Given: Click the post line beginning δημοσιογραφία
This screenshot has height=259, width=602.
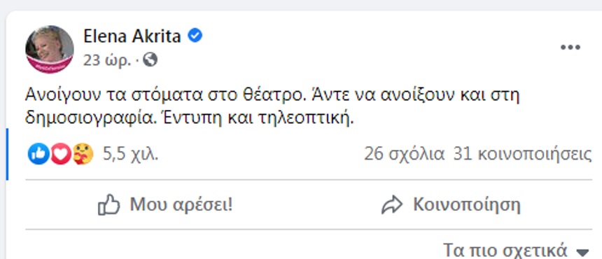Looking at the screenshot, I should (x=189, y=118).
